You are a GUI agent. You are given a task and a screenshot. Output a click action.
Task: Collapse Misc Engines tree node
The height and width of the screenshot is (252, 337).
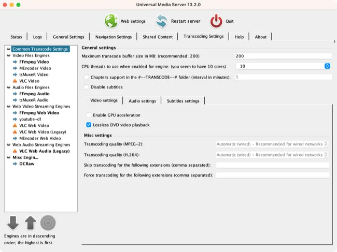tap(9, 157)
